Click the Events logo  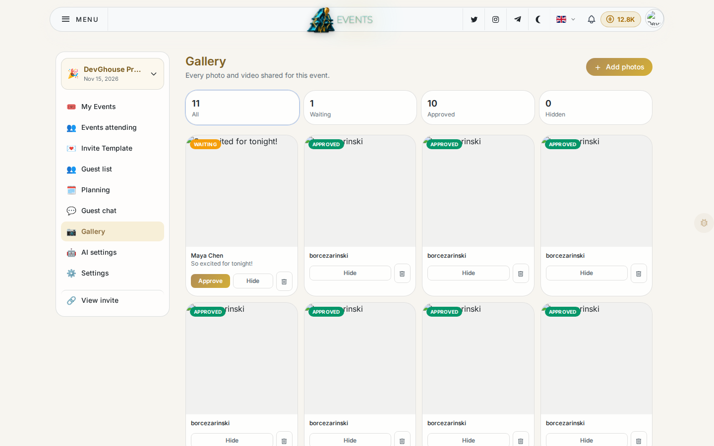click(340, 20)
